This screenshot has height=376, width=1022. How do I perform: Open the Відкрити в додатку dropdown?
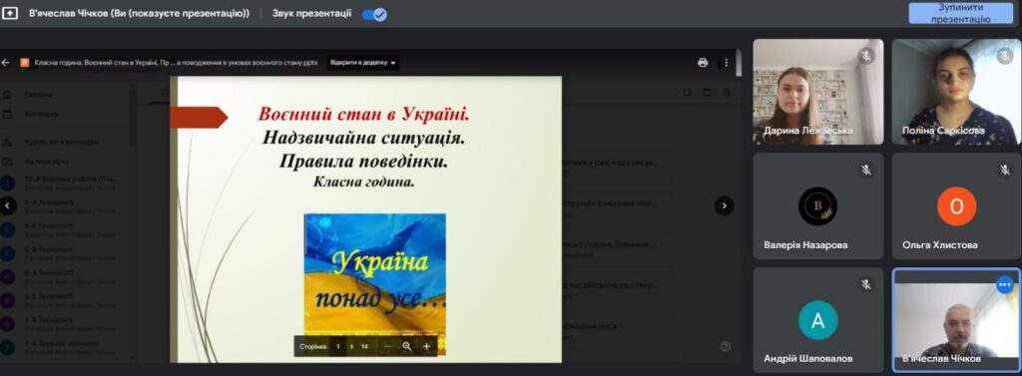pyautogui.click(x=362, y=63)
